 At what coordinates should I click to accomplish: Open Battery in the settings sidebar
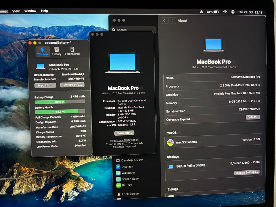pos(124,185)
